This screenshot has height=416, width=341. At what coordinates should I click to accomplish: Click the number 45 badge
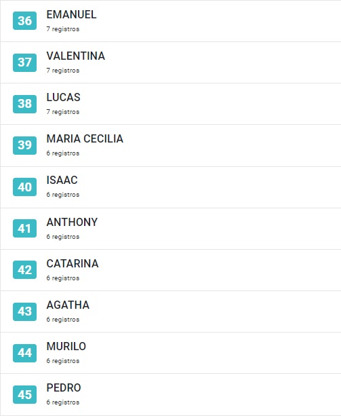(24, 394)
